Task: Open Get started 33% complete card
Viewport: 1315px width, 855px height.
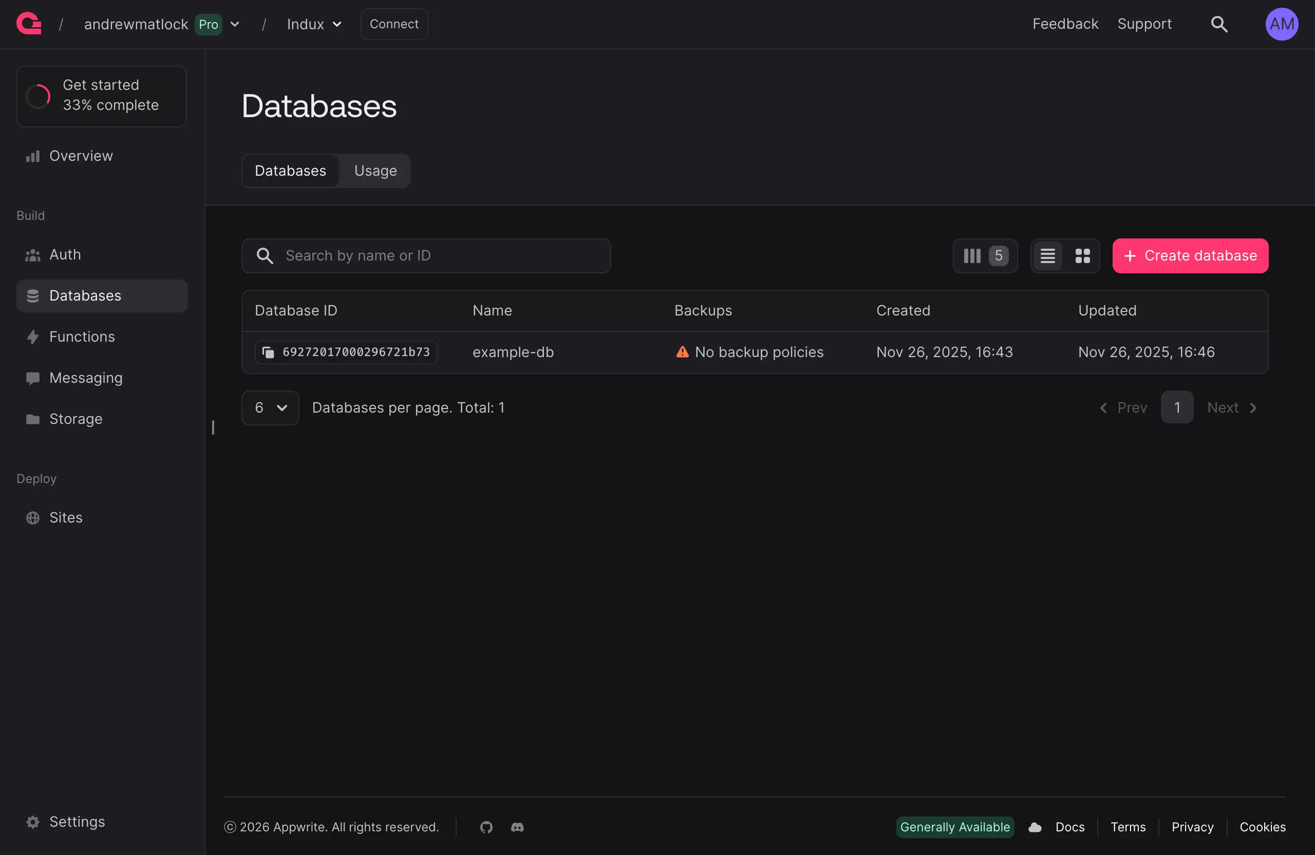Action: tap(102, 97)
